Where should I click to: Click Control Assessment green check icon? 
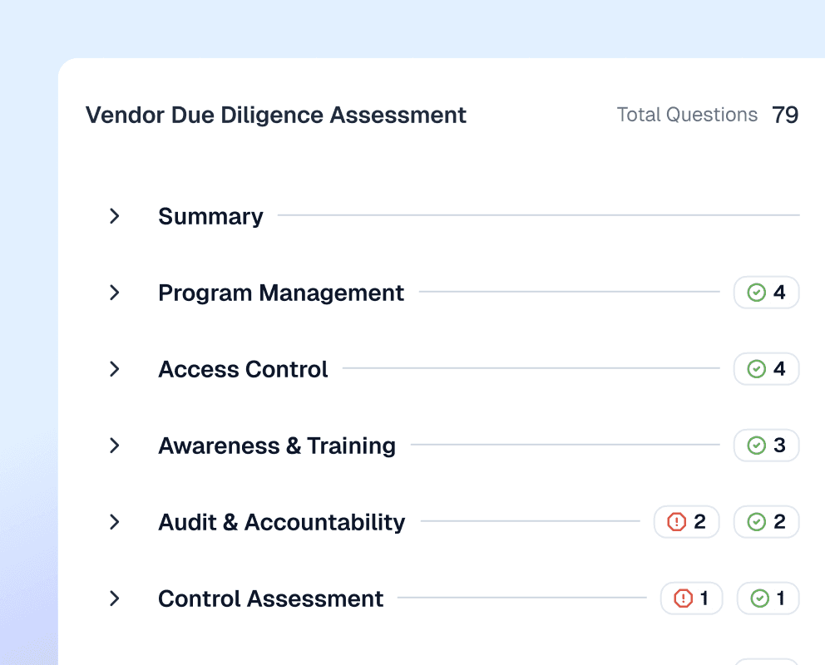click(759, 598)
